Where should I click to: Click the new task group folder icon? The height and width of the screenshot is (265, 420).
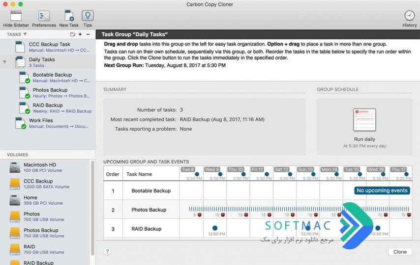coord(73,34)
